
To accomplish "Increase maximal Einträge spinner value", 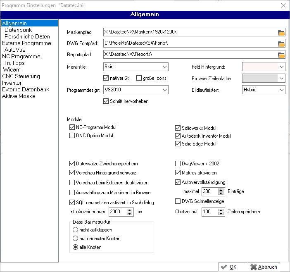I will [221, 190].
